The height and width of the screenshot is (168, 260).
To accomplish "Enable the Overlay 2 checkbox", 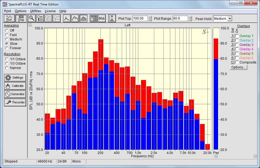I will (x=237, y=40).
